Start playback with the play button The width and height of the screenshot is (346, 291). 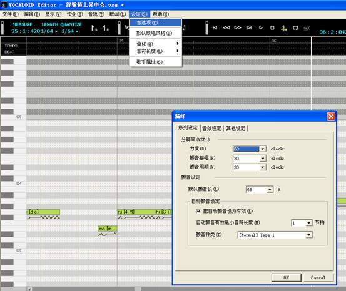(261, 27)
